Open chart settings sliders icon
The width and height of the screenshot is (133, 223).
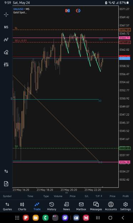pos(6,65)
